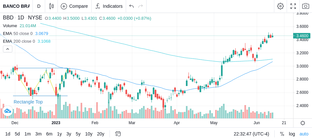Set range to 3y

point(69,134)
